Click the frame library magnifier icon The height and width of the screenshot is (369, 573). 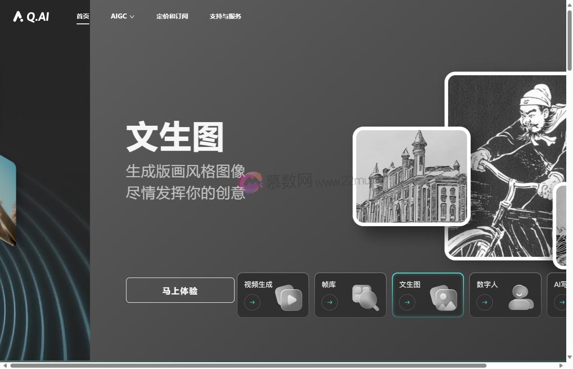365,297
